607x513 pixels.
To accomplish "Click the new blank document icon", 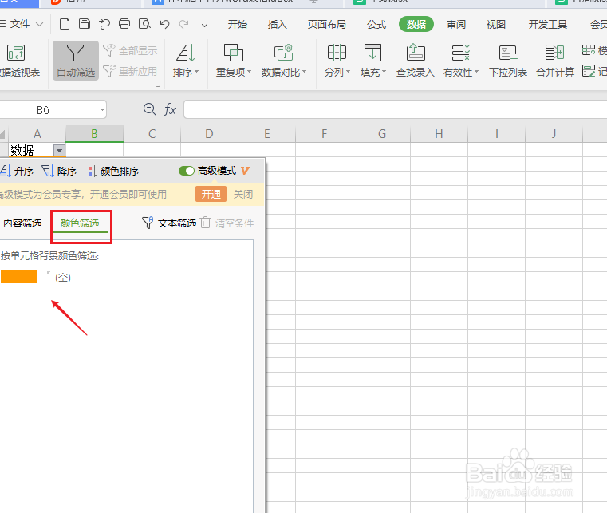I will coord(65,24).
